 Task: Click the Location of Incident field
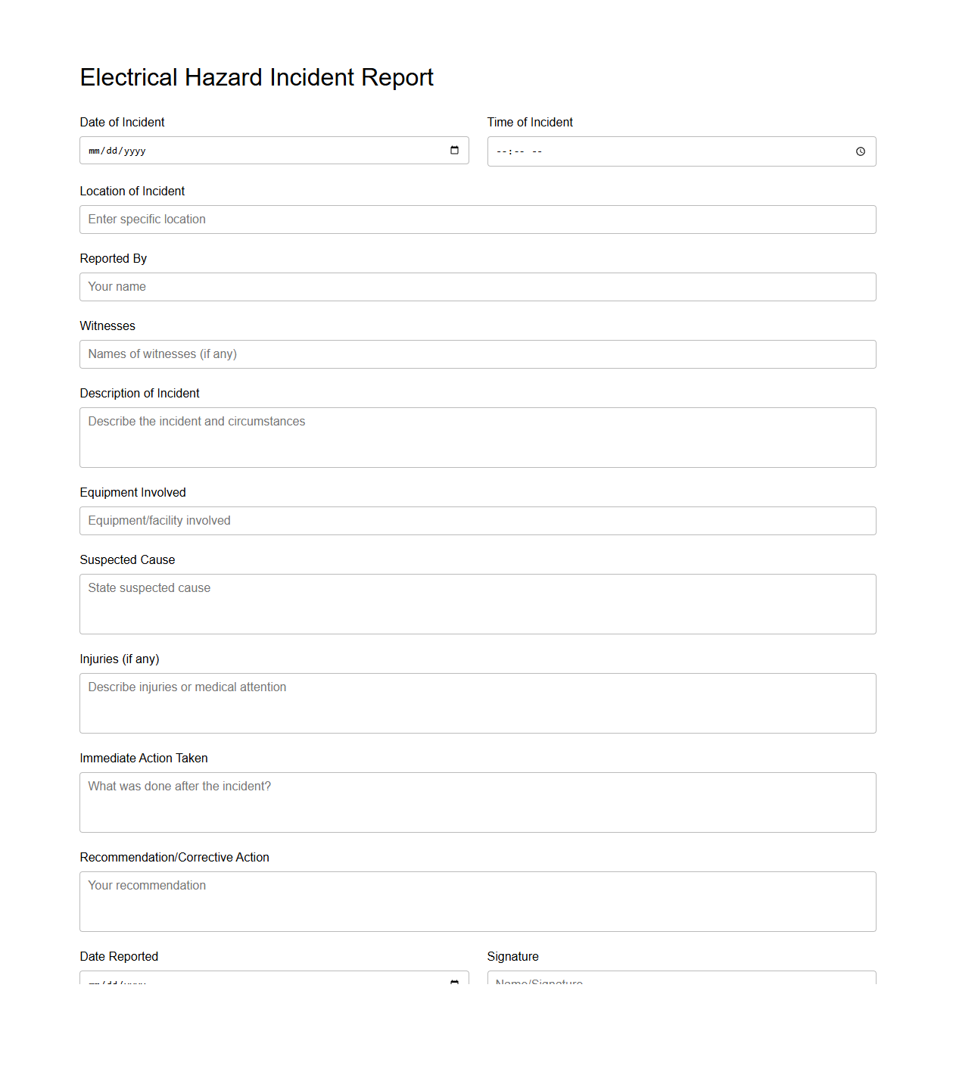tap(478, 219)
